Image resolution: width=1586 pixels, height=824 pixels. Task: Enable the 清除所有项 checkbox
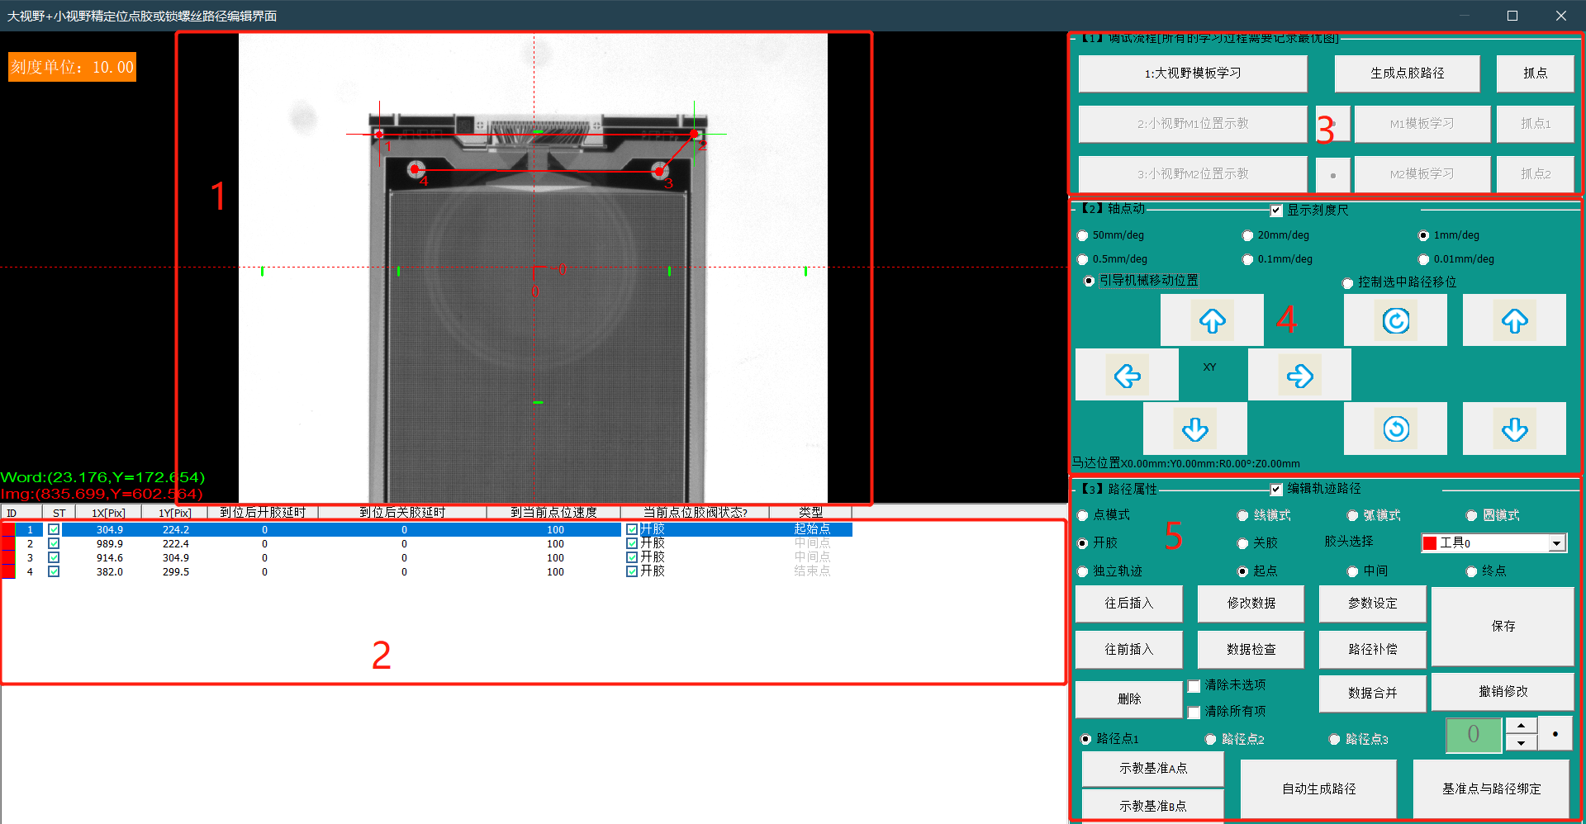point(1194,712)
